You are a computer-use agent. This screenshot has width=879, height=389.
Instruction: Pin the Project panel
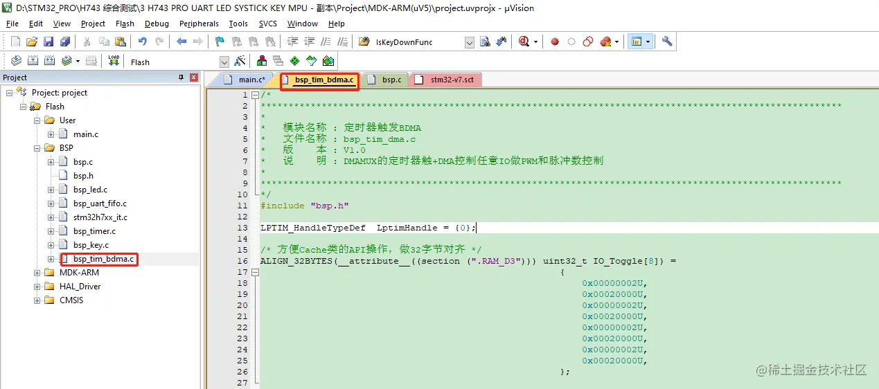(x=181, y=78)
